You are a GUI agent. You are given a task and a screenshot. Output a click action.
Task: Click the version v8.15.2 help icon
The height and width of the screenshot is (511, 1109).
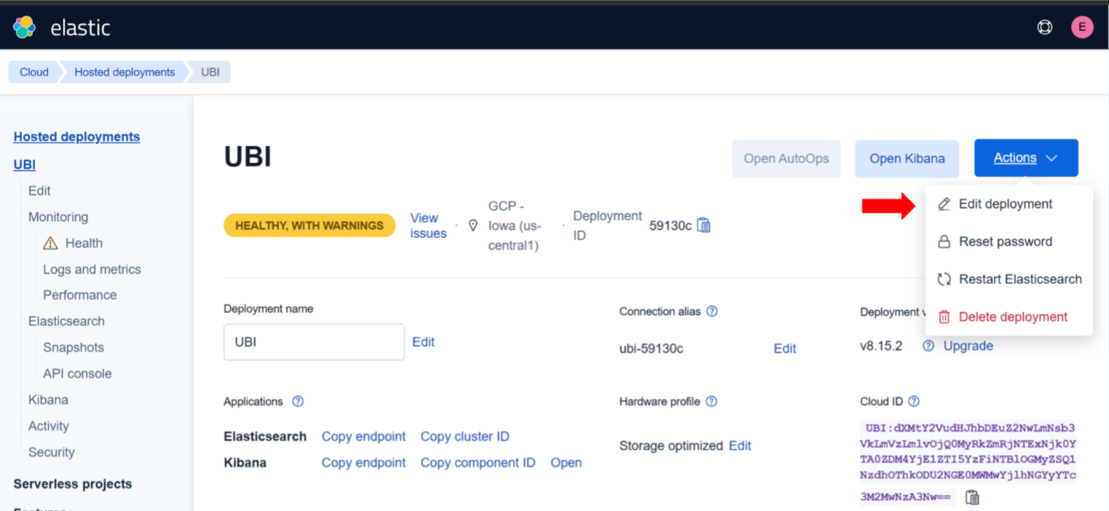tap(928, 346)
